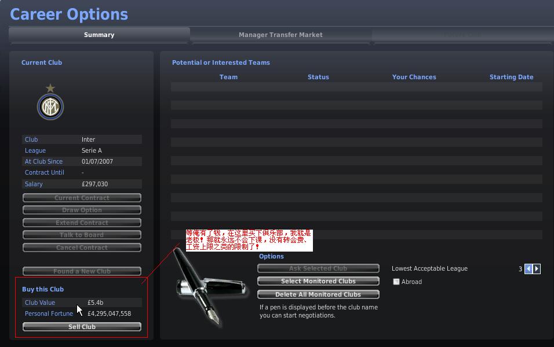Open the Current Contract button
Screen dimensions: 554x347
[82, 198]
